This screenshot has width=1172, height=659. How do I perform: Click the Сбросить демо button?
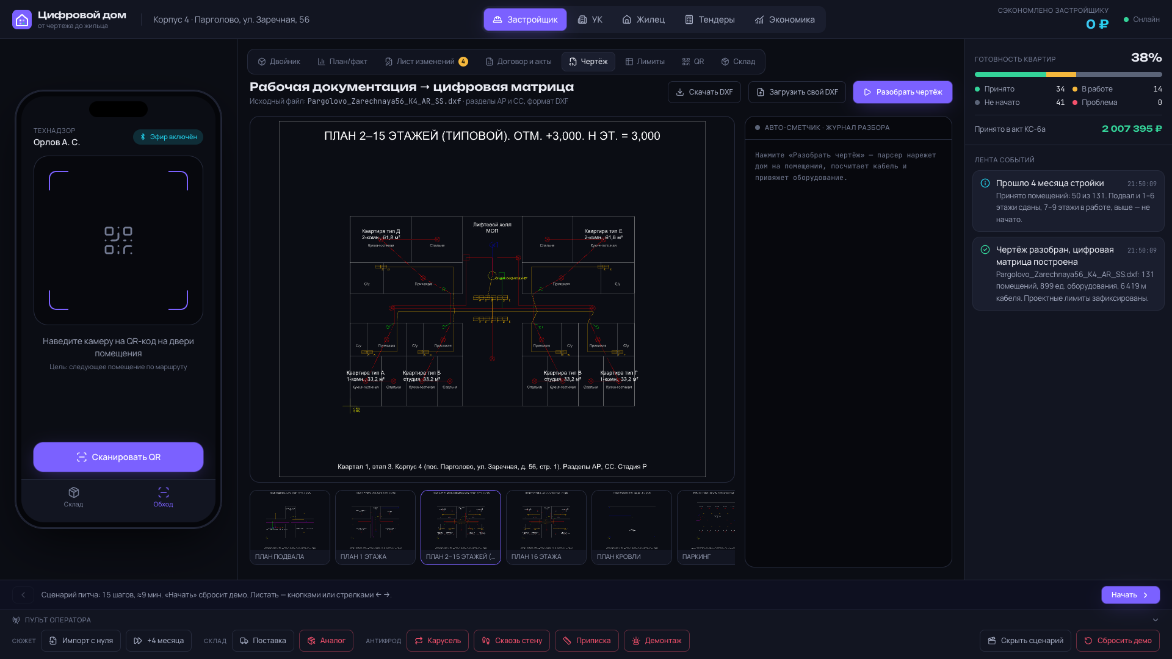point(1118,641)
